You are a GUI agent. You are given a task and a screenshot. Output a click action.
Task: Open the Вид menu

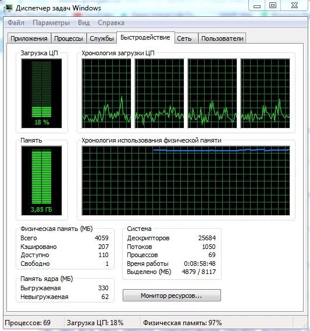[84, 23]
